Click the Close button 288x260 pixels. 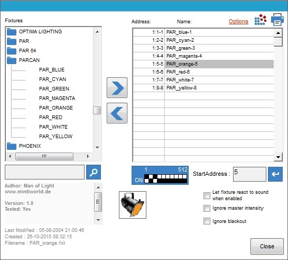267,246
